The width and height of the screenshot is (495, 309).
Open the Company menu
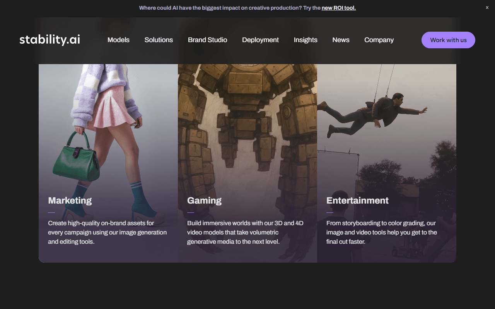coord(379,40)
